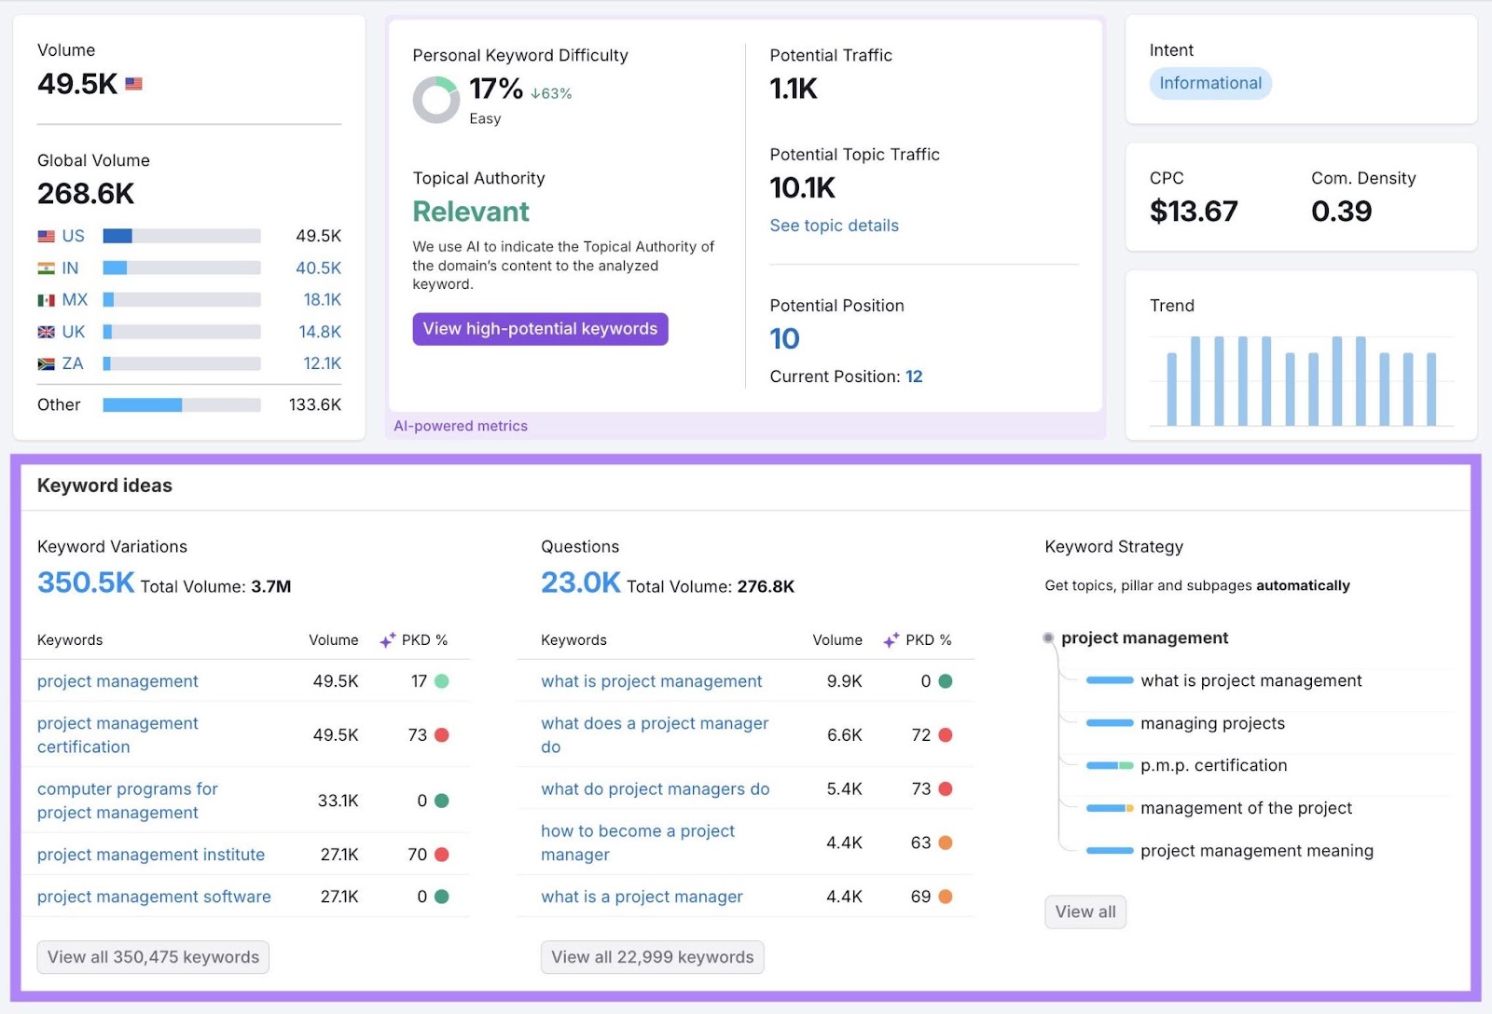Image resolution: width=1492 pixels, height=1014 pixels.
Task: Click the US flag beside the 49.5K volume
Action: (135, 83)
